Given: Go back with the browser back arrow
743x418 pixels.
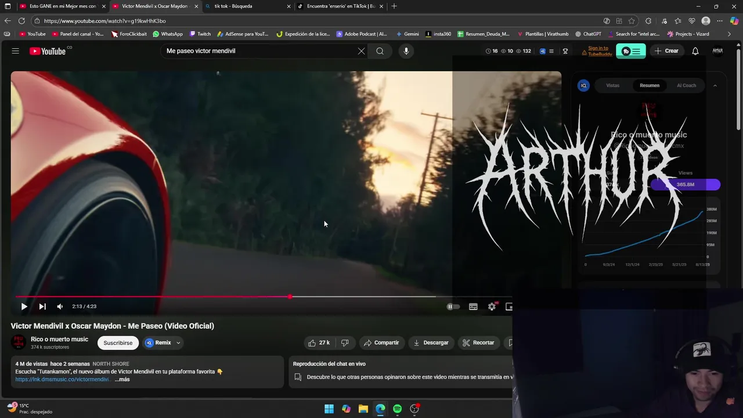Looking at the screenshot, I should [8, 21].
